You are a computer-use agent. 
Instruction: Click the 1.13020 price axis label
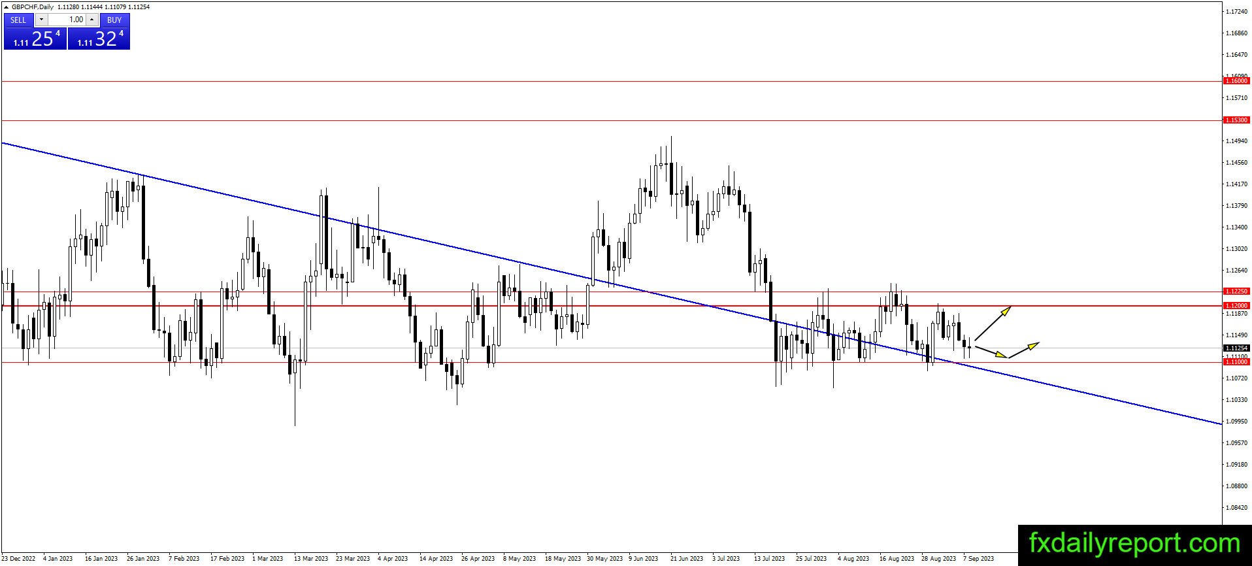[x=1236, y=249]
